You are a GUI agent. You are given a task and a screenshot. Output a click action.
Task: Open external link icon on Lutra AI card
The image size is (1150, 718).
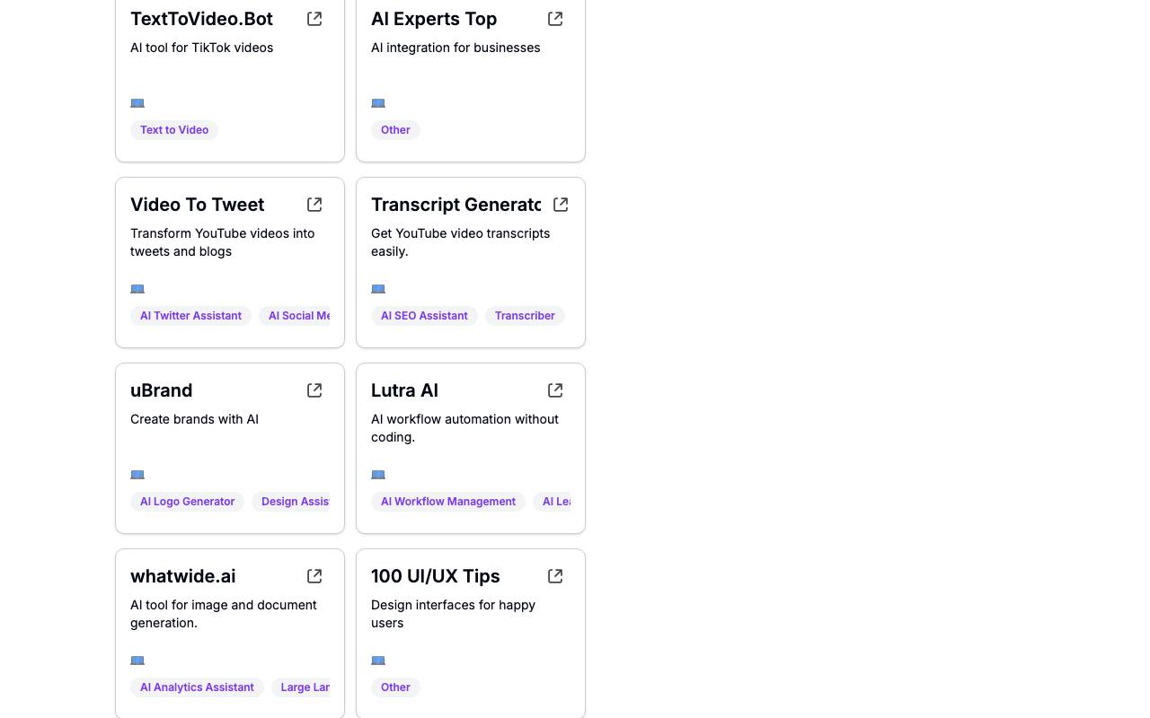tap(555, 390)
